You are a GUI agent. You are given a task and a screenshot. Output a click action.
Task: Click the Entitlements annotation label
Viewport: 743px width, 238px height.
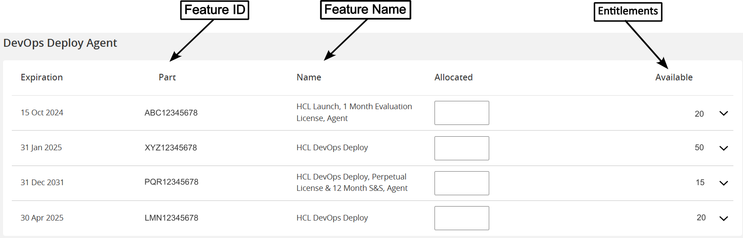click(627, 11)
